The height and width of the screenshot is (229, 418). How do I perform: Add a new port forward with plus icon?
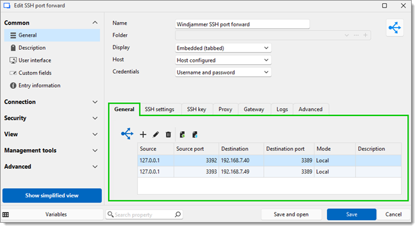click(x=143, y=134)
